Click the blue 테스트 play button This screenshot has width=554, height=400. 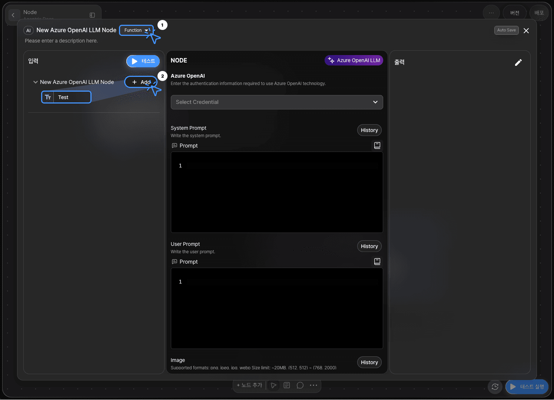143,61
